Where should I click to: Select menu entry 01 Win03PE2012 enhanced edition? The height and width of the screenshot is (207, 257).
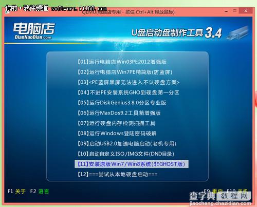click(122, 62)
